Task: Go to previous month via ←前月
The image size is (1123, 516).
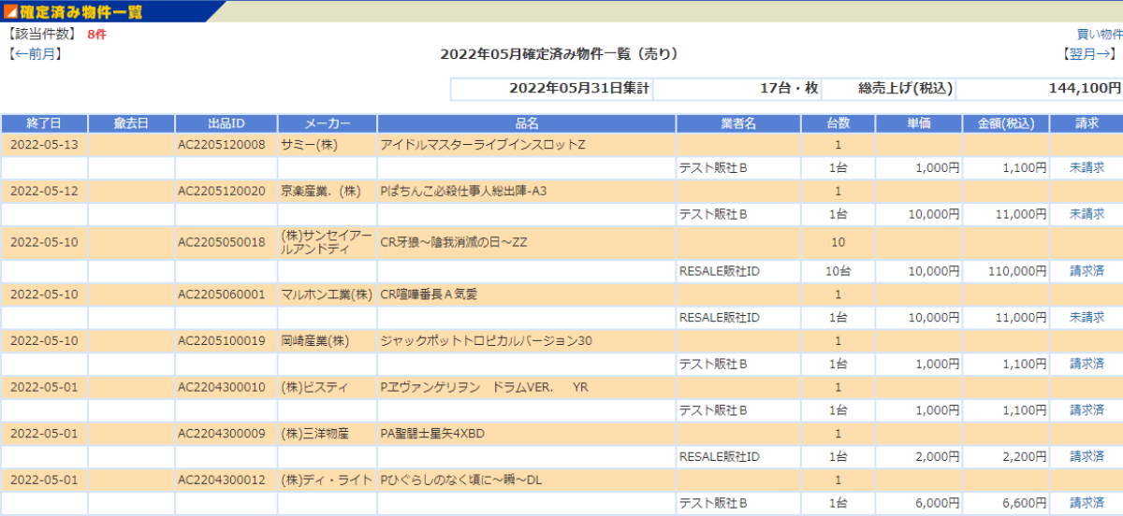Action: pos(35,54)
